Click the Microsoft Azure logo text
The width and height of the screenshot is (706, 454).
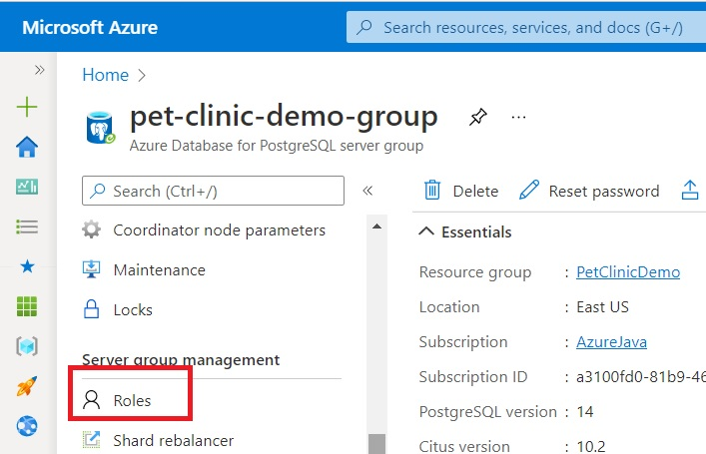click(90, 28)
